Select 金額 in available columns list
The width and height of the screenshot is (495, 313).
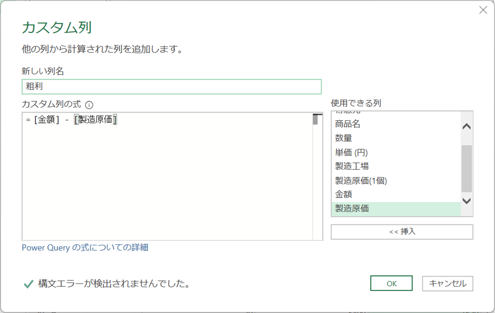pos(343,194)
